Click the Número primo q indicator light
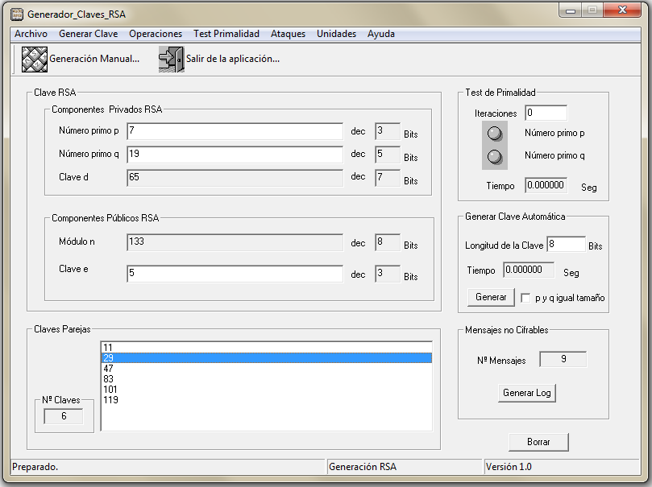Screen dimensions: 652x487 496,156
